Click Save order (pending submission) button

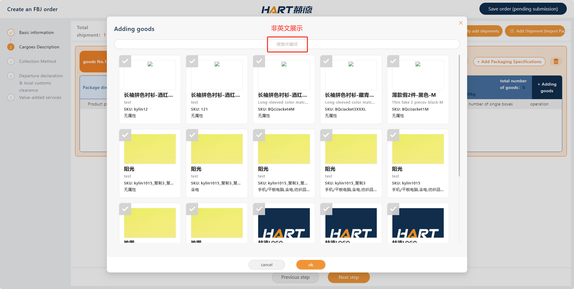(x=523, y=9)
